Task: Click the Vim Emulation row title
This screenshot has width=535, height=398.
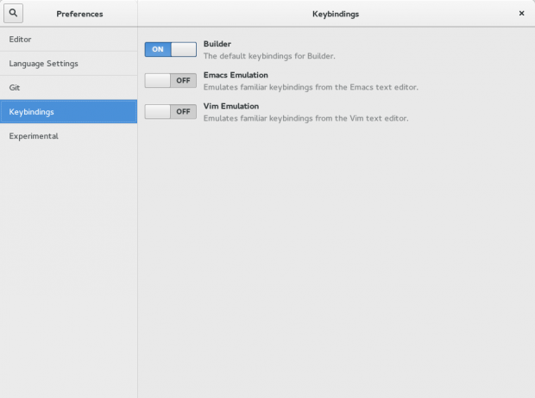Action: (230, 106)
